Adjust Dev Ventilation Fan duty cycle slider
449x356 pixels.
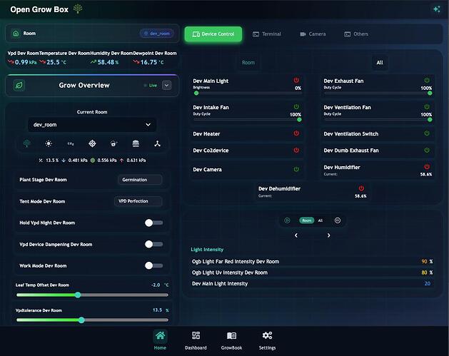click(x=378, y=120)
